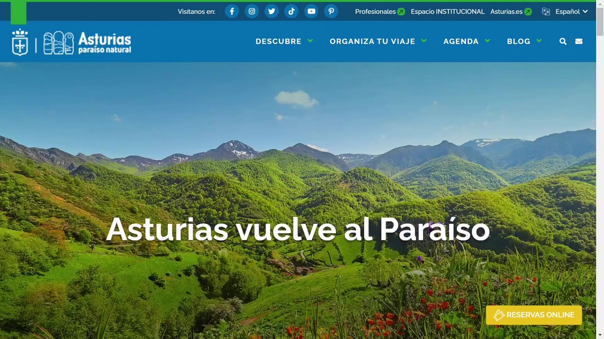Open the contact envelope icon
Screen dimensions: 604x339
coord(579,41)
